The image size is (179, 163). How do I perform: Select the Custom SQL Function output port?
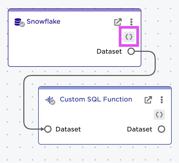tap(161, 129)
